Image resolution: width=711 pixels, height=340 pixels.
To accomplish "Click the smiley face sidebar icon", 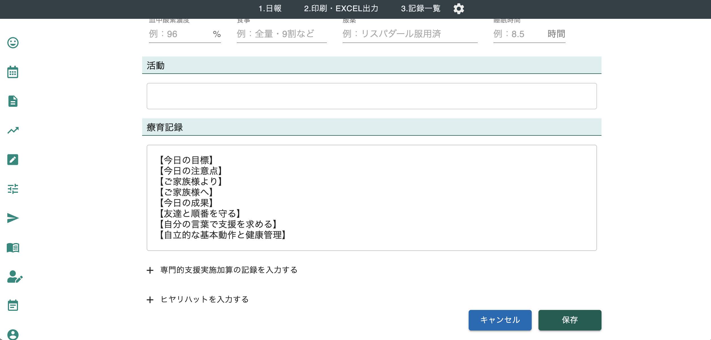I will point(13,43).
